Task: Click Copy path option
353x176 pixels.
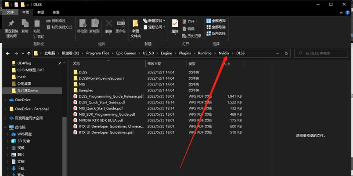Action: pyautogui.click(x=56, y=21)
